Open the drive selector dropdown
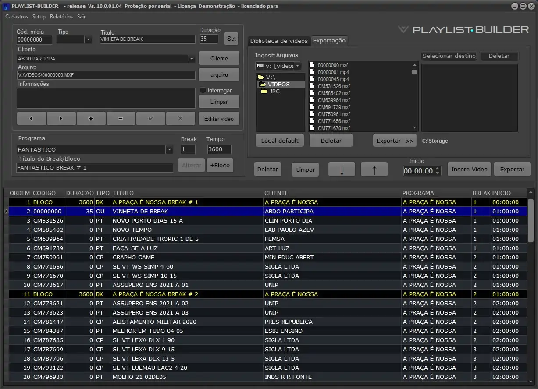 click(297, 66)
